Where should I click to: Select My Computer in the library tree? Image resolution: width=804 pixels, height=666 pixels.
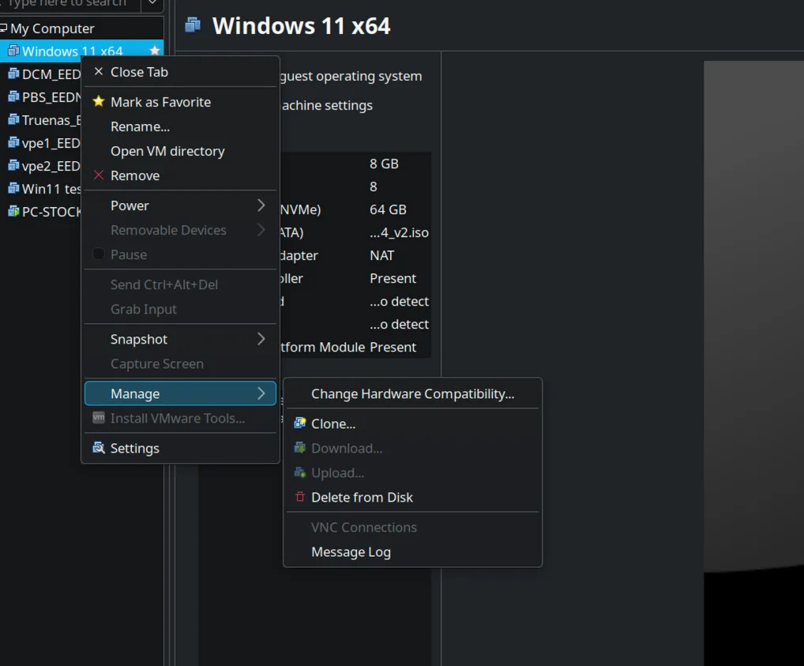pyautogui.click(x=52, y=28)
